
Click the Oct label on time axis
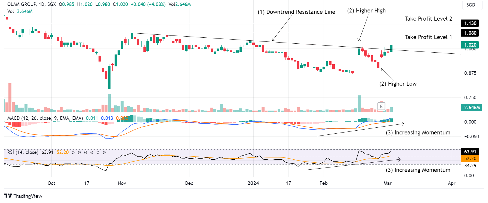point(51,183)
